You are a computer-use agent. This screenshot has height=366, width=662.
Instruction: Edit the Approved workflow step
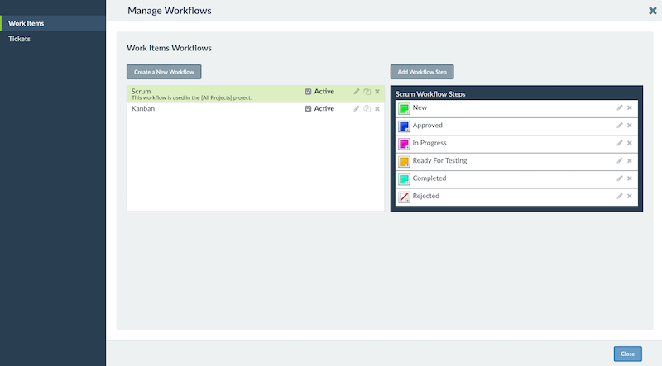tap(619, 126)
